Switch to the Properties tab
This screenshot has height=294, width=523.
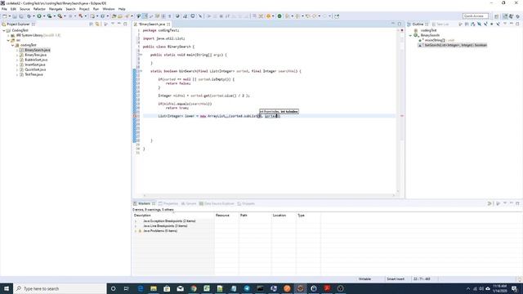168,203
